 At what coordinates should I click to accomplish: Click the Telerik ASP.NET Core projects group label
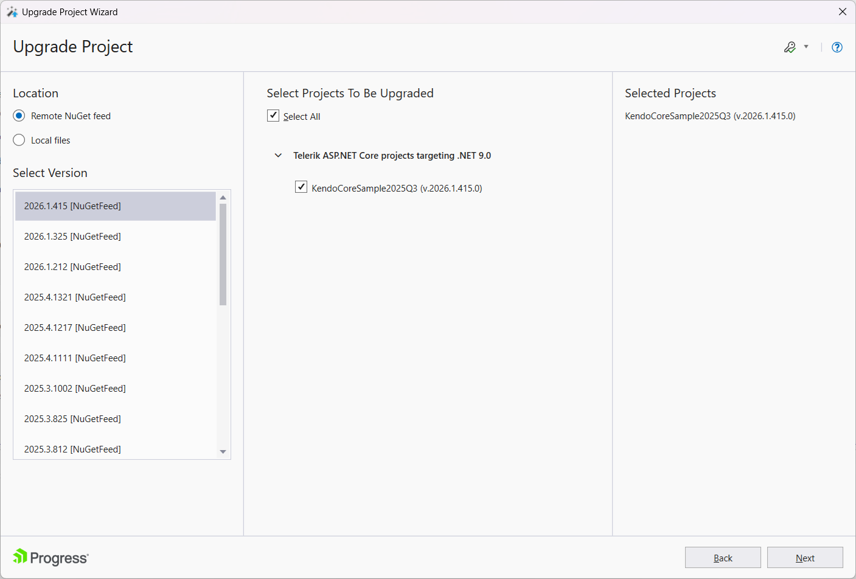392,156
